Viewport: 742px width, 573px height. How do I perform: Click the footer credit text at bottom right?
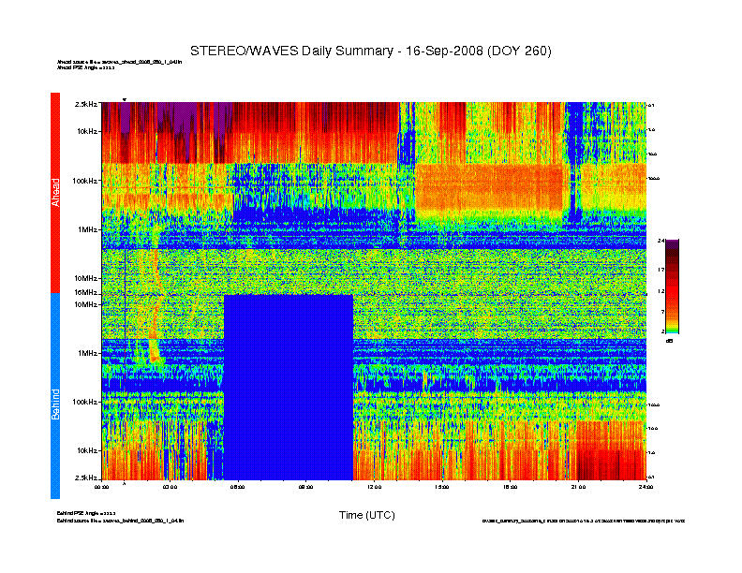click(584, 521)
